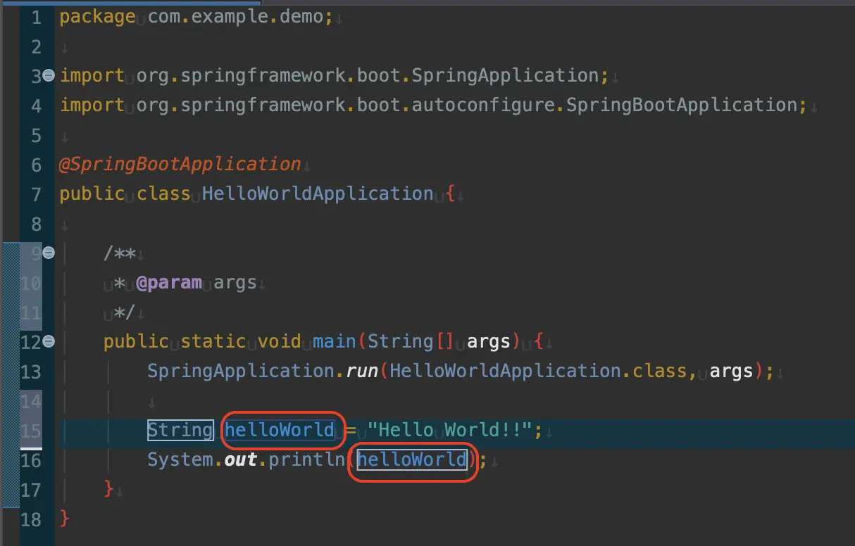Click the @SpringBootApplication annotation
Viewport: 855px width, 546px height.
[x=180, y=164]
